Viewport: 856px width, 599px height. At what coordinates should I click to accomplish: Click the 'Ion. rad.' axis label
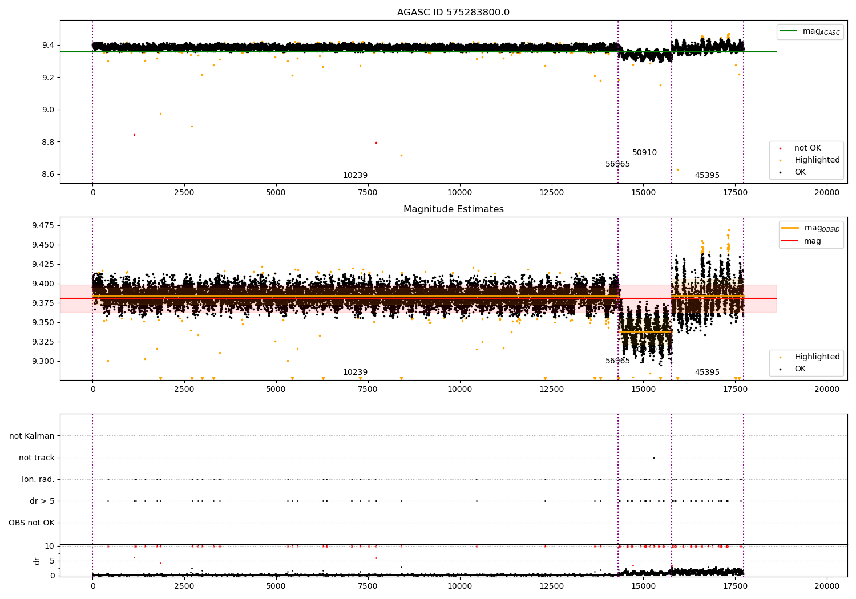pyautogui.click(x=38, y=480)
